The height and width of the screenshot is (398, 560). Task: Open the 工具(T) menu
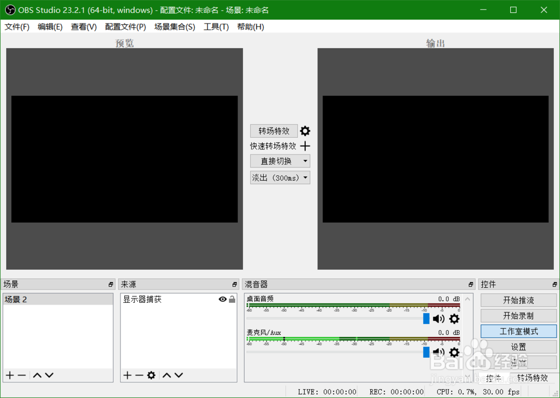click(x=216, y=27)
